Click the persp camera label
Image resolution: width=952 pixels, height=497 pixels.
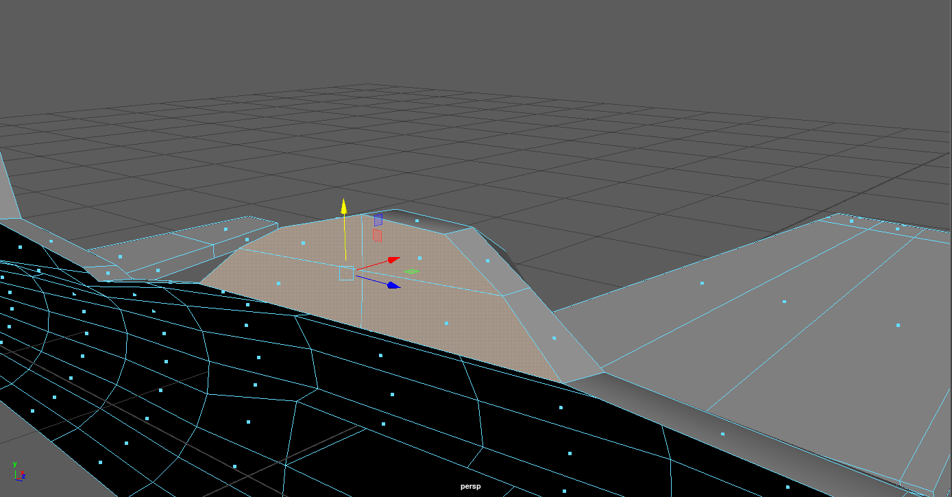tap(470, 487)
